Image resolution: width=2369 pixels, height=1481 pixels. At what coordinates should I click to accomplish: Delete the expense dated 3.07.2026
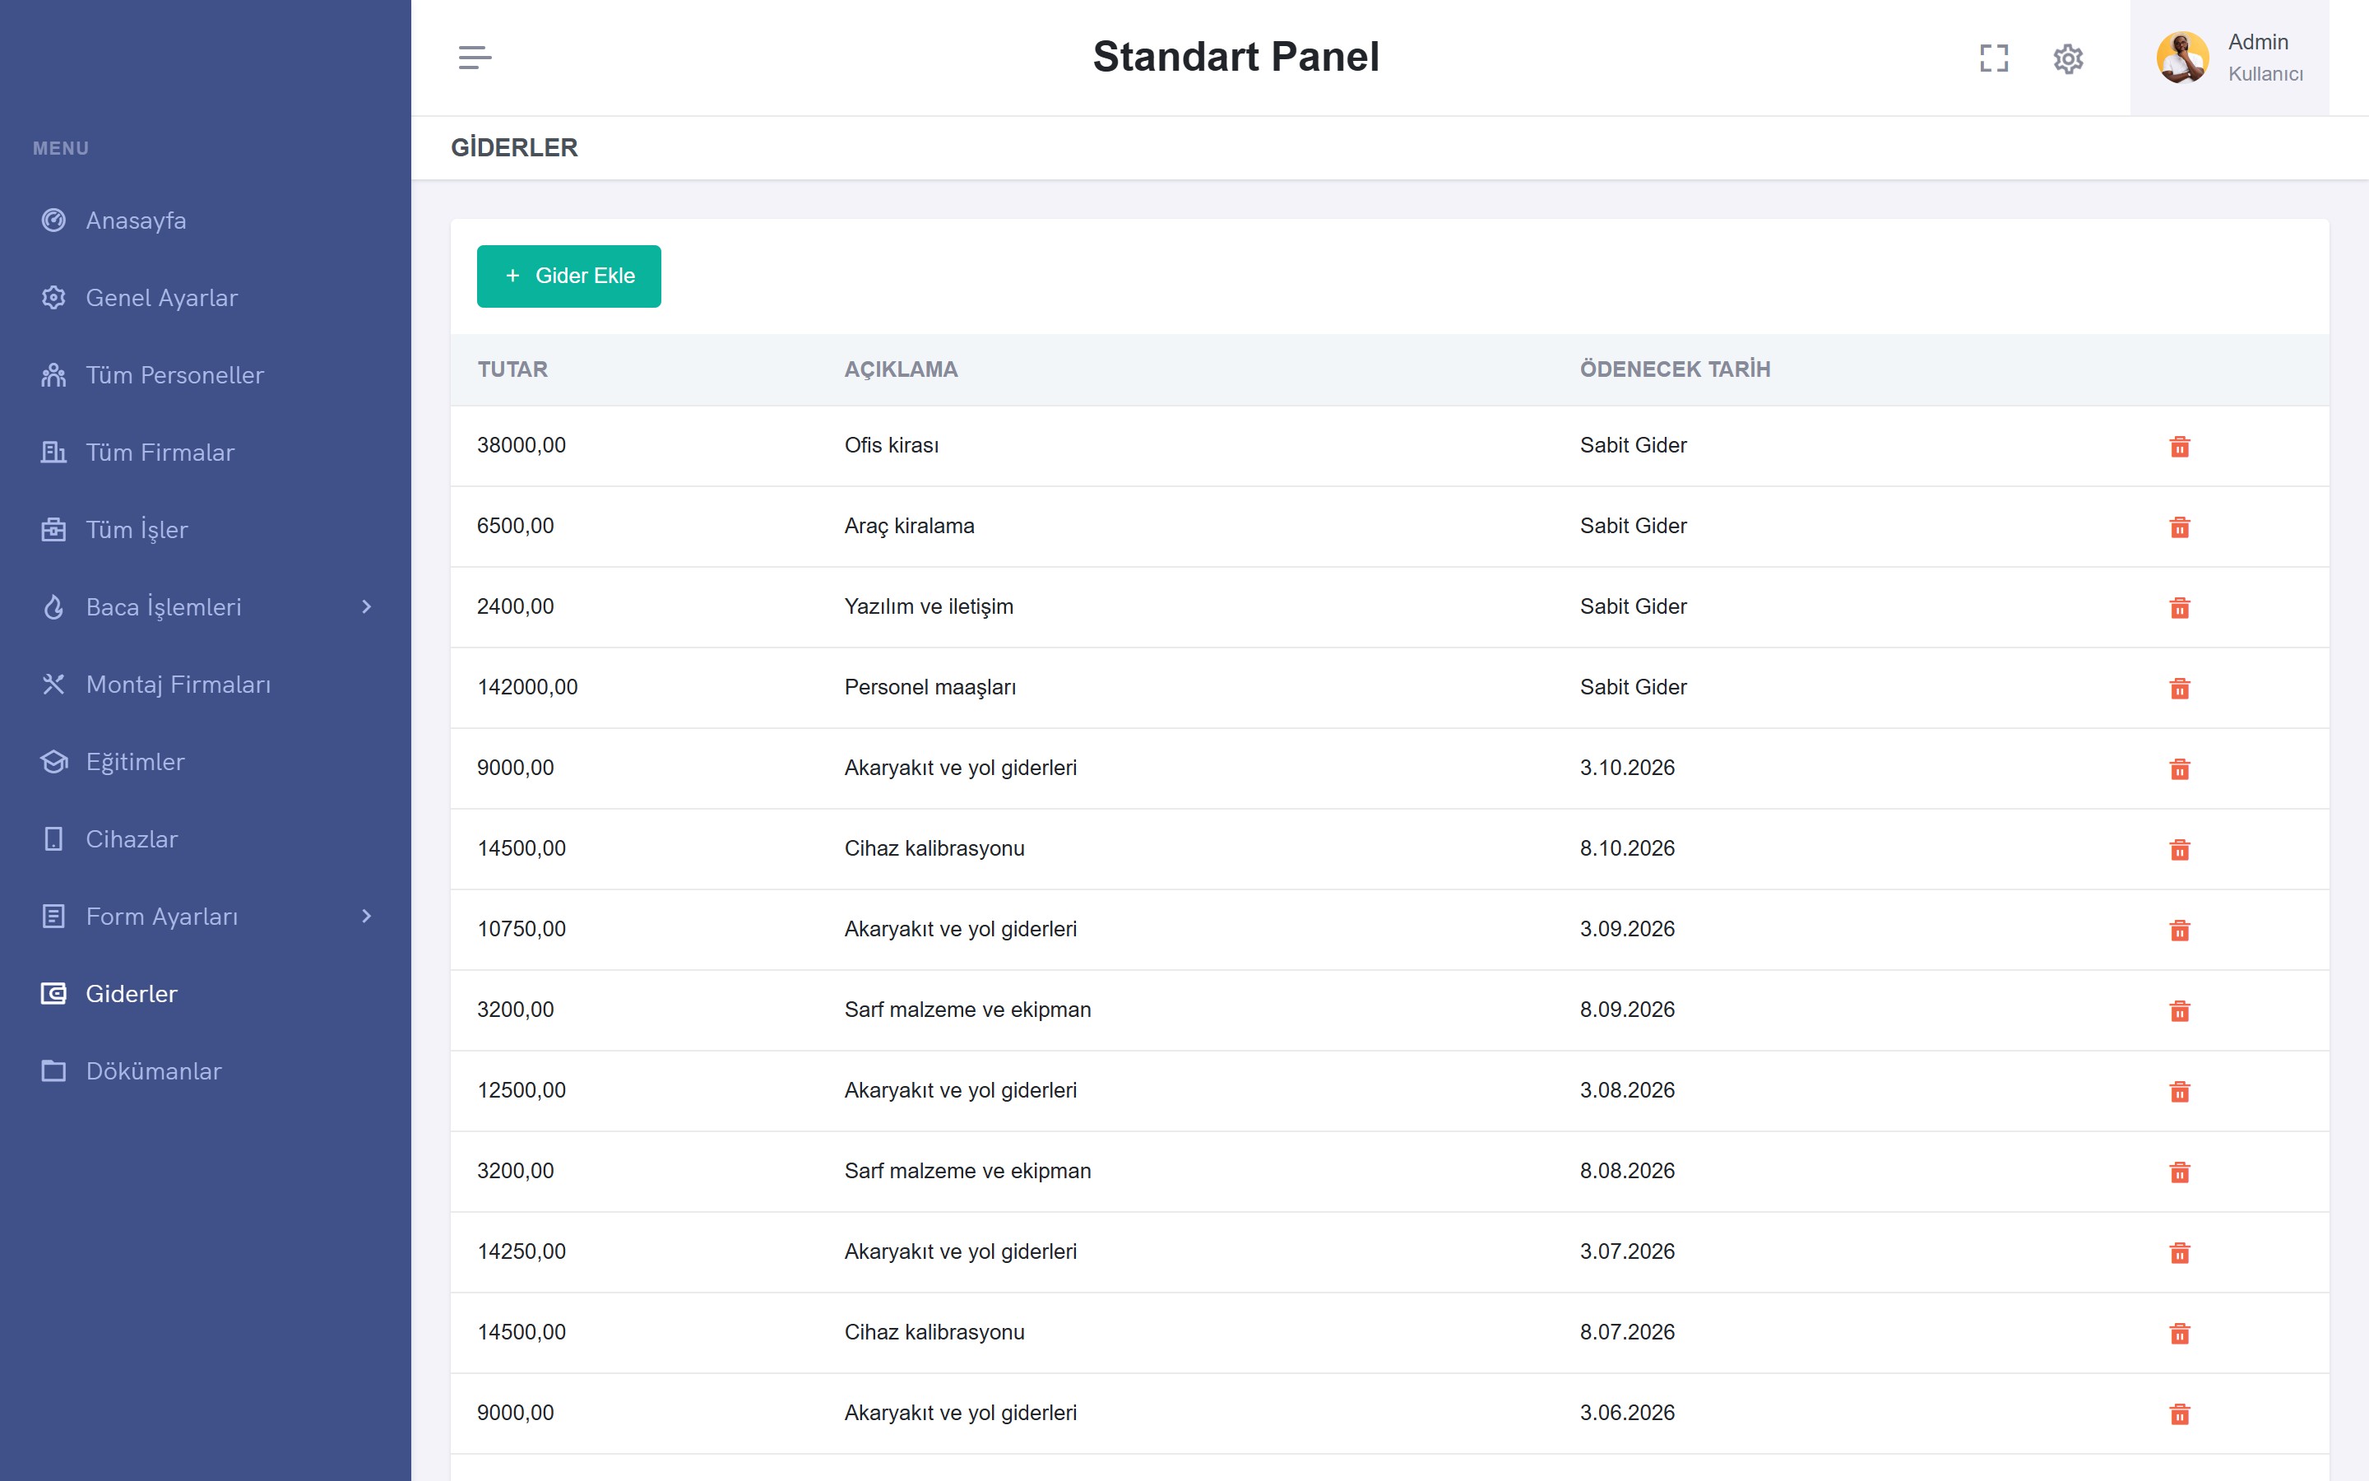click(2179, 1253)
